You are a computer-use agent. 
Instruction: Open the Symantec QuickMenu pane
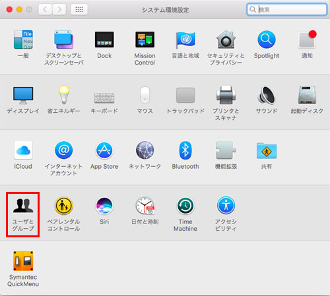[23, 268]
